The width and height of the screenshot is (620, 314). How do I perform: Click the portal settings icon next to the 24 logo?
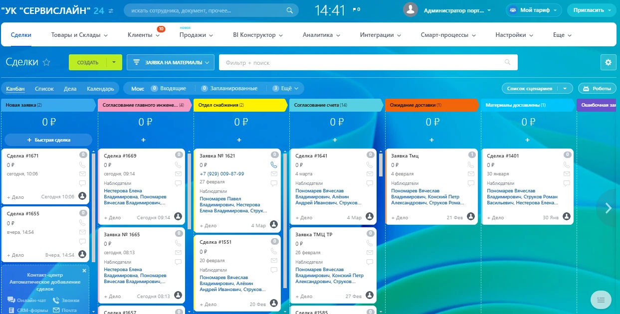111,10
